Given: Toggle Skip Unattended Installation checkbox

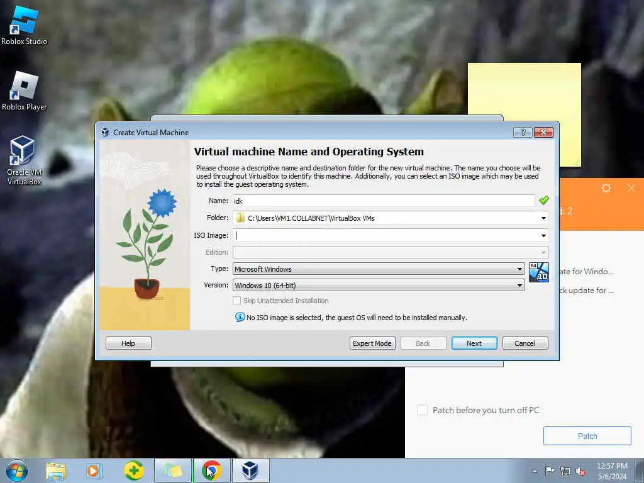Looking at the screenshot, I should tap(236, 301).
